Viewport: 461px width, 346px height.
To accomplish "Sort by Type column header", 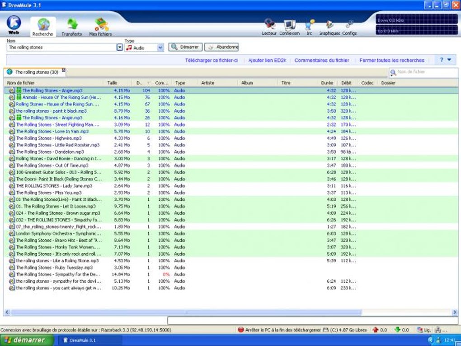I will (x=184, y=83).
